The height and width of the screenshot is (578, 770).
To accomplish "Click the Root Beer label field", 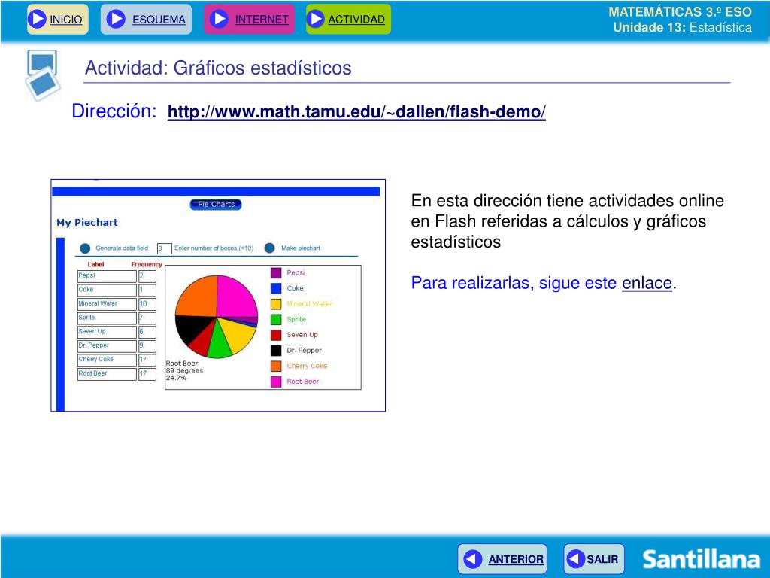I will (107, 374).
